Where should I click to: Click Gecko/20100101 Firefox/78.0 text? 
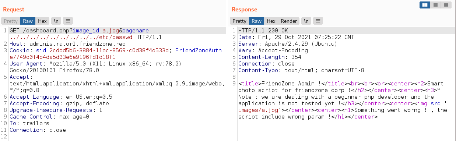pos(54,70)
